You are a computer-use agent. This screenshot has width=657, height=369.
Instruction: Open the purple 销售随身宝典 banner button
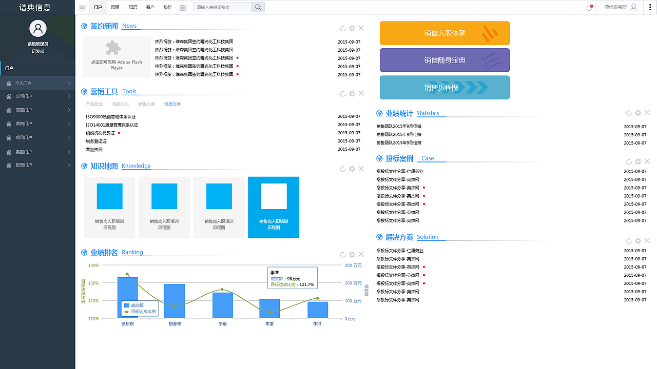tap(445, 60)
